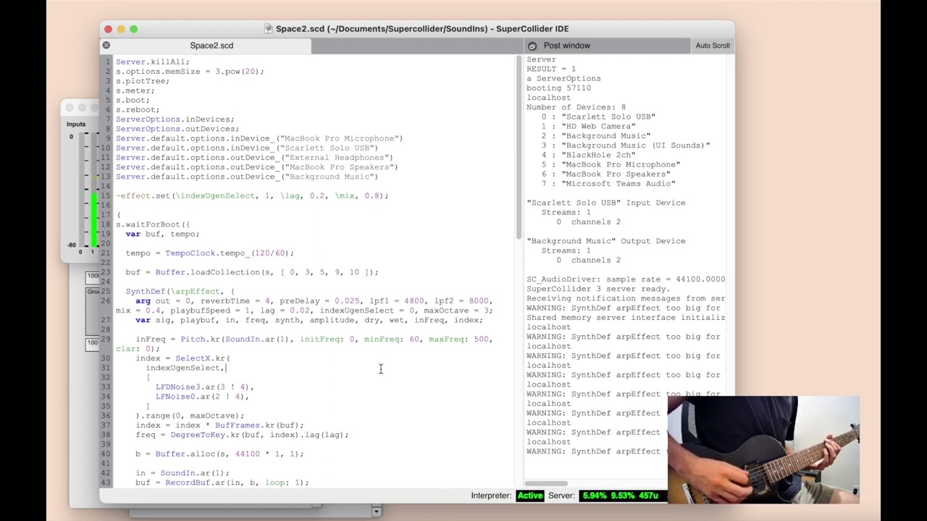Open the dropdown arrow below the IDE window
927x521 pixels.
point(376,512)
